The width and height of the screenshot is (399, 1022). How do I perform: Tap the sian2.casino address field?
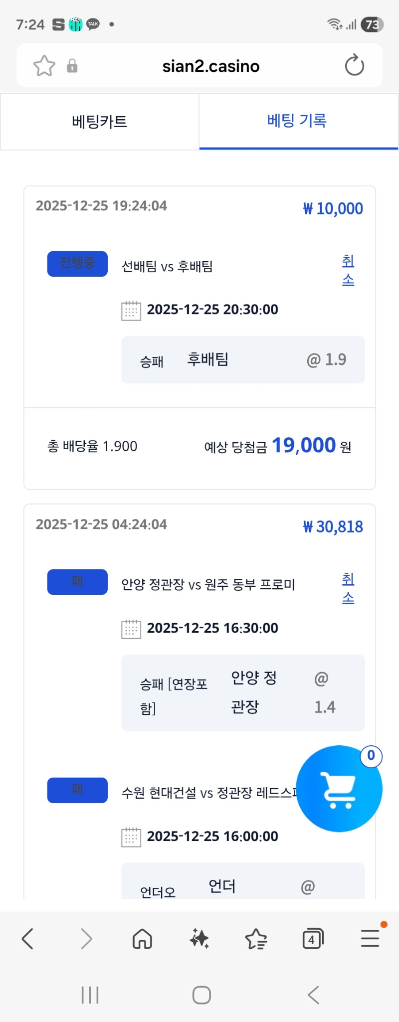coord(210,66)
